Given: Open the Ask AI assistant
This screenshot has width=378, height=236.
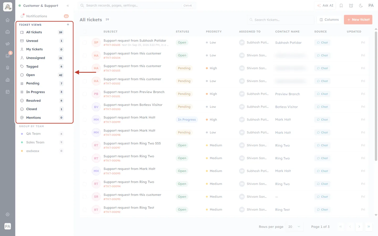Looking at the screenshot, I should [x=325, y=6].
